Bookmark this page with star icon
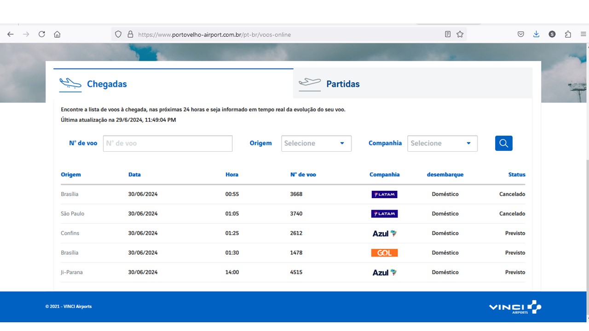Screen dimensions: 589x331 (460, 34)
